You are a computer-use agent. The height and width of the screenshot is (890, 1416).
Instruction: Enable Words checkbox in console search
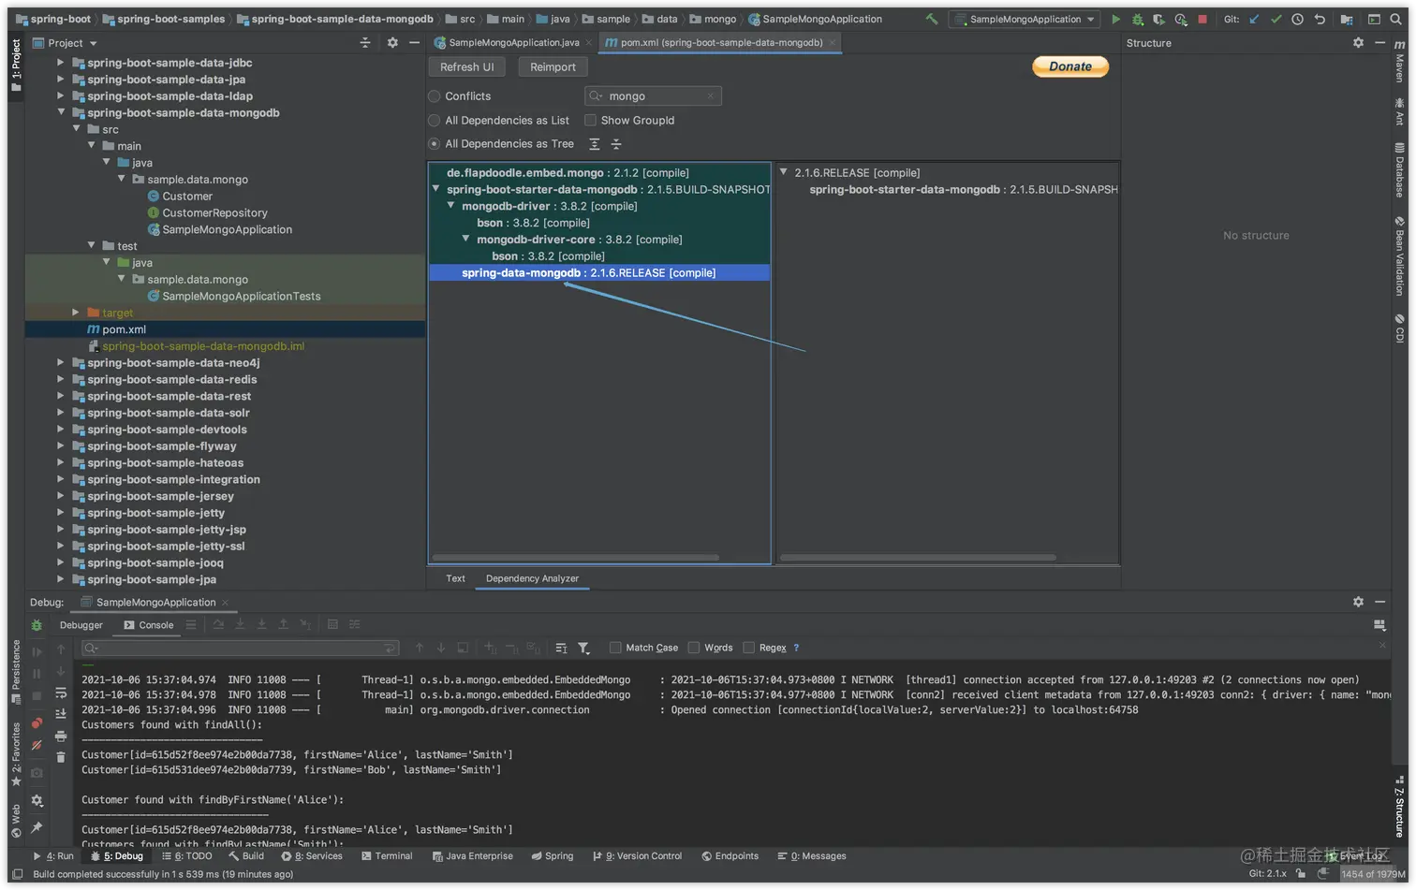pos(694,648)
